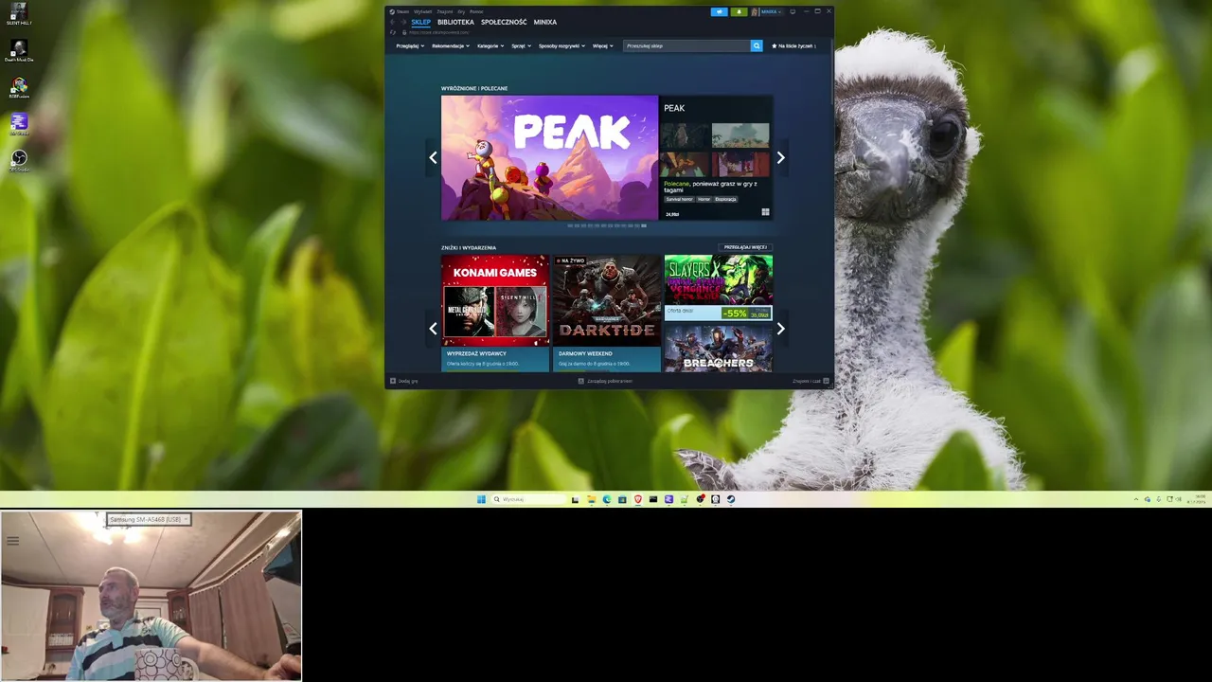This screenshot has height=682, width=1212.
Task: Open the Silent Hill desktop shortcut
Action: pos(18,13)
